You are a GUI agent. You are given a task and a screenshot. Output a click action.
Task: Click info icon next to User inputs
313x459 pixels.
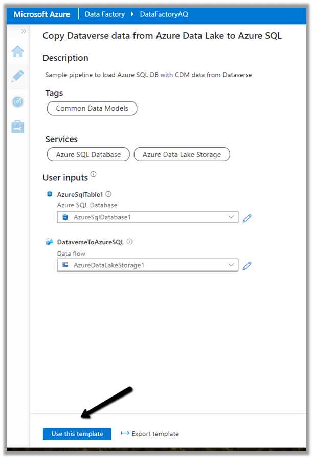tap(93, 174)
